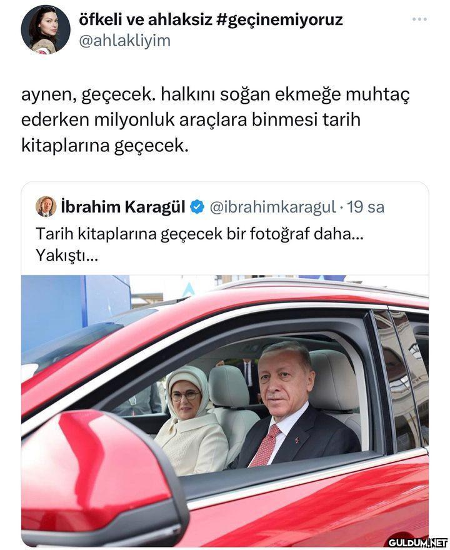Click the red side mirror in photo
This screenshot has height=550, width=450.
click(102, 479)
